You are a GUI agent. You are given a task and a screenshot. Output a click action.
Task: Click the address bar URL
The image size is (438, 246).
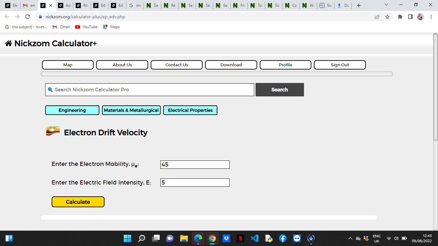click(85, 17)
